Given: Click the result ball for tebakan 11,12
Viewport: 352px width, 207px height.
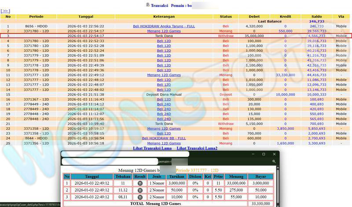Looking at the screenshot, I should pos(140,190).
